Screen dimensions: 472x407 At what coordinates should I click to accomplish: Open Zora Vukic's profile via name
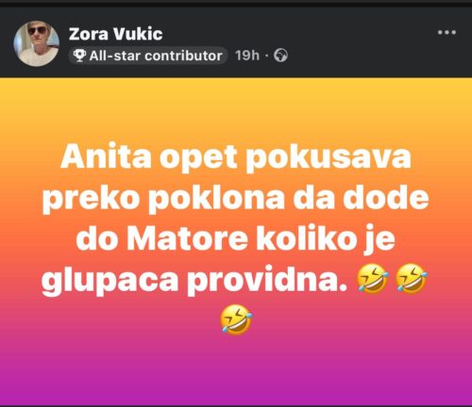115,34
